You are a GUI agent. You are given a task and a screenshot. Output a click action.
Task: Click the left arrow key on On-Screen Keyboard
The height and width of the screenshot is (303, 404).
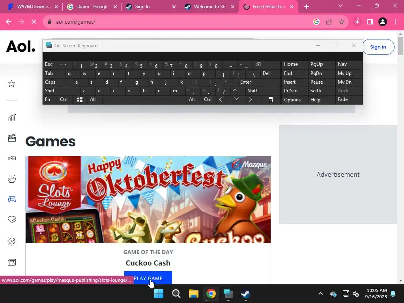coord(221,99)
